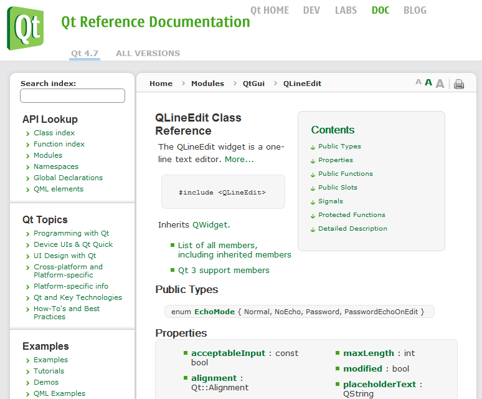Image resolution: width=482 pixels, height=399 pixels.
Task: Open Device UIs & Qt Quick topic
Action: [73, 244]
